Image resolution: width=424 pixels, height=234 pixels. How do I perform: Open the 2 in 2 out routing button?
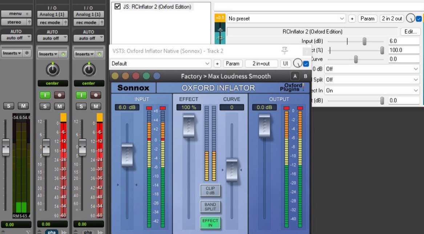pos(392,18)
